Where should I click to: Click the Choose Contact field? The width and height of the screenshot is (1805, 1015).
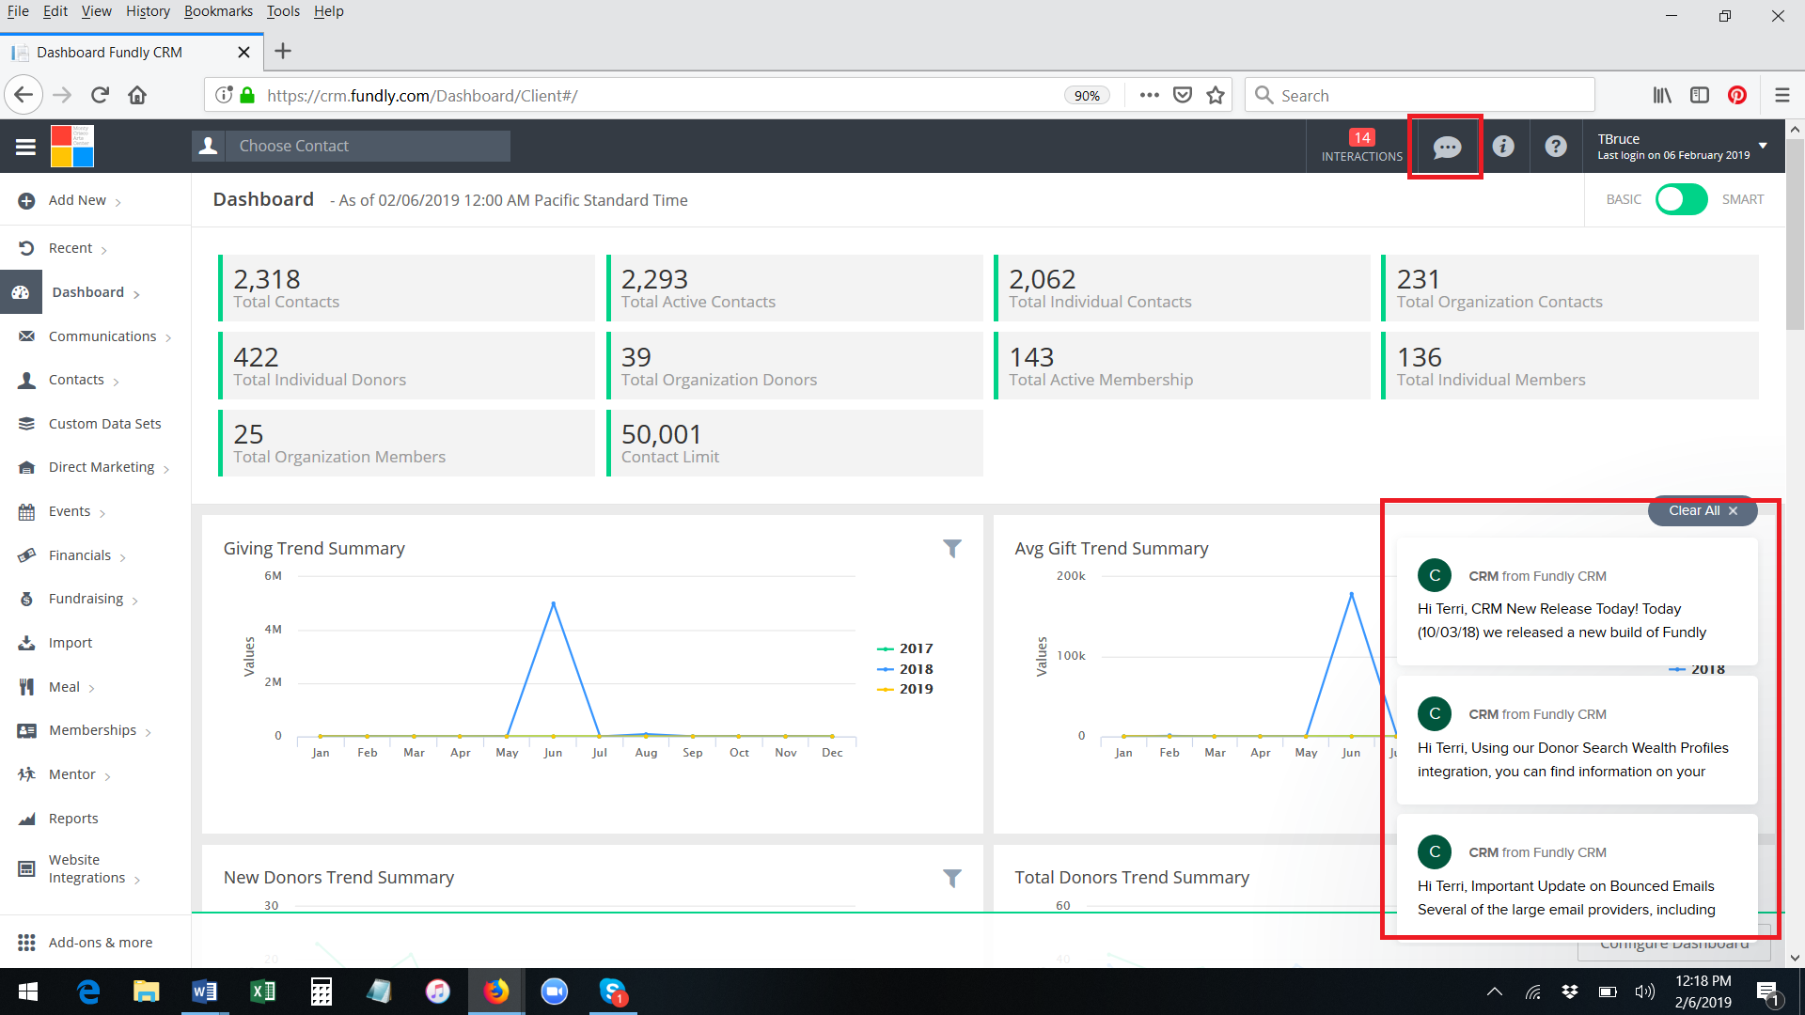point(368,146)
